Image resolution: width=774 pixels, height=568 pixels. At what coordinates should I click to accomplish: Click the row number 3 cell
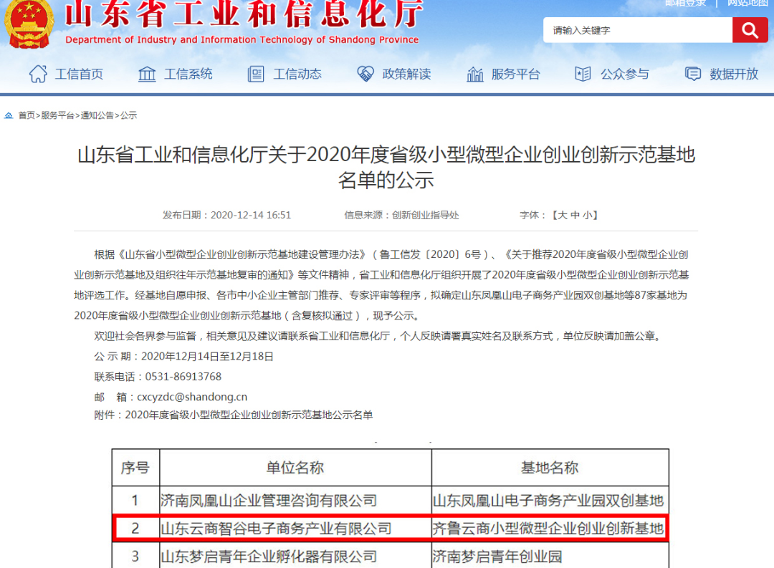tap(135, 557)
